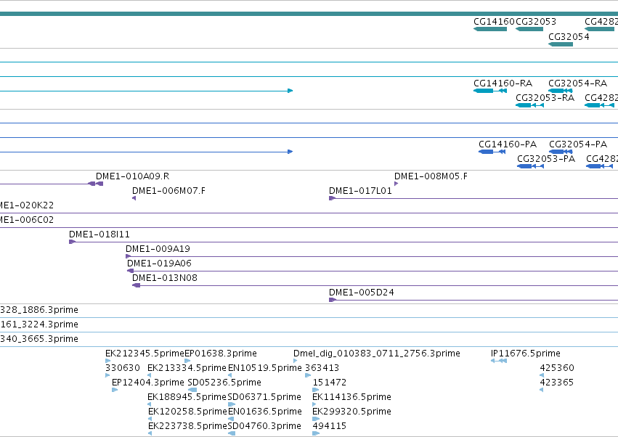Click the CG32053-RA transcript label
The height and width of the screenshot is (437, 618).
point(545,98)
